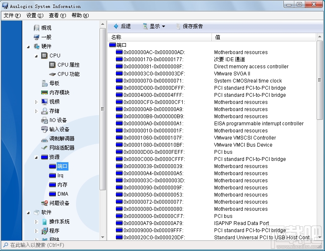Open the 查看(V) menu

tap(58, 16)
